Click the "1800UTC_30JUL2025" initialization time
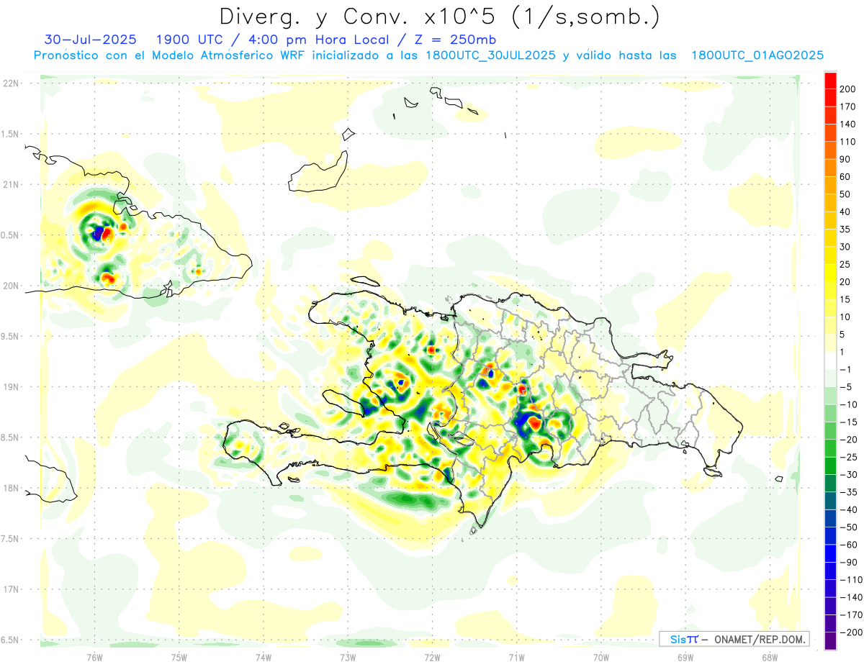864x667 pixels. click(x=491, y=55)
